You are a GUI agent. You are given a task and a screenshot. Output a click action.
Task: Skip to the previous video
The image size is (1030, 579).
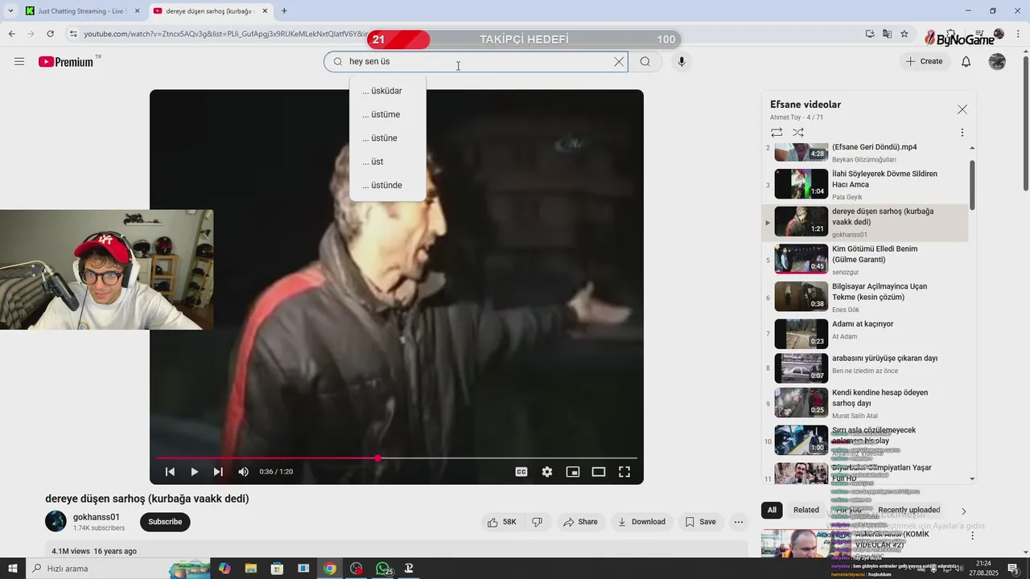(170, 472)
